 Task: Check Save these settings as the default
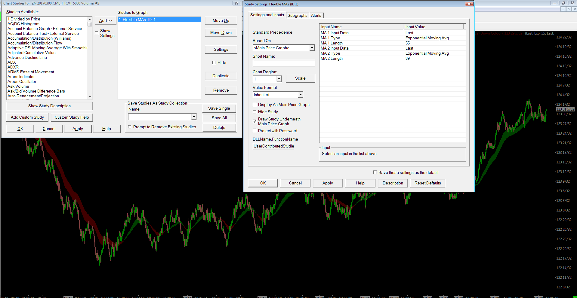375,172
